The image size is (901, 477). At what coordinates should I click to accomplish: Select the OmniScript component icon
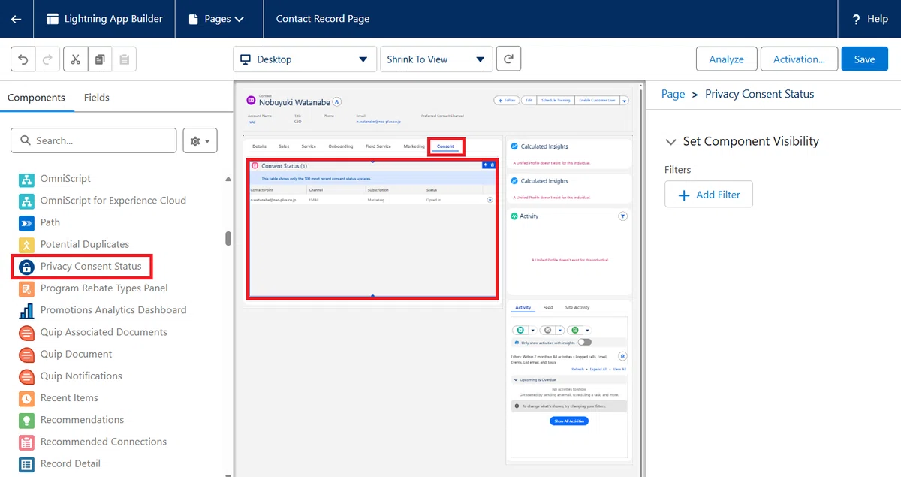pyautogui.click(x=26, y=179)
